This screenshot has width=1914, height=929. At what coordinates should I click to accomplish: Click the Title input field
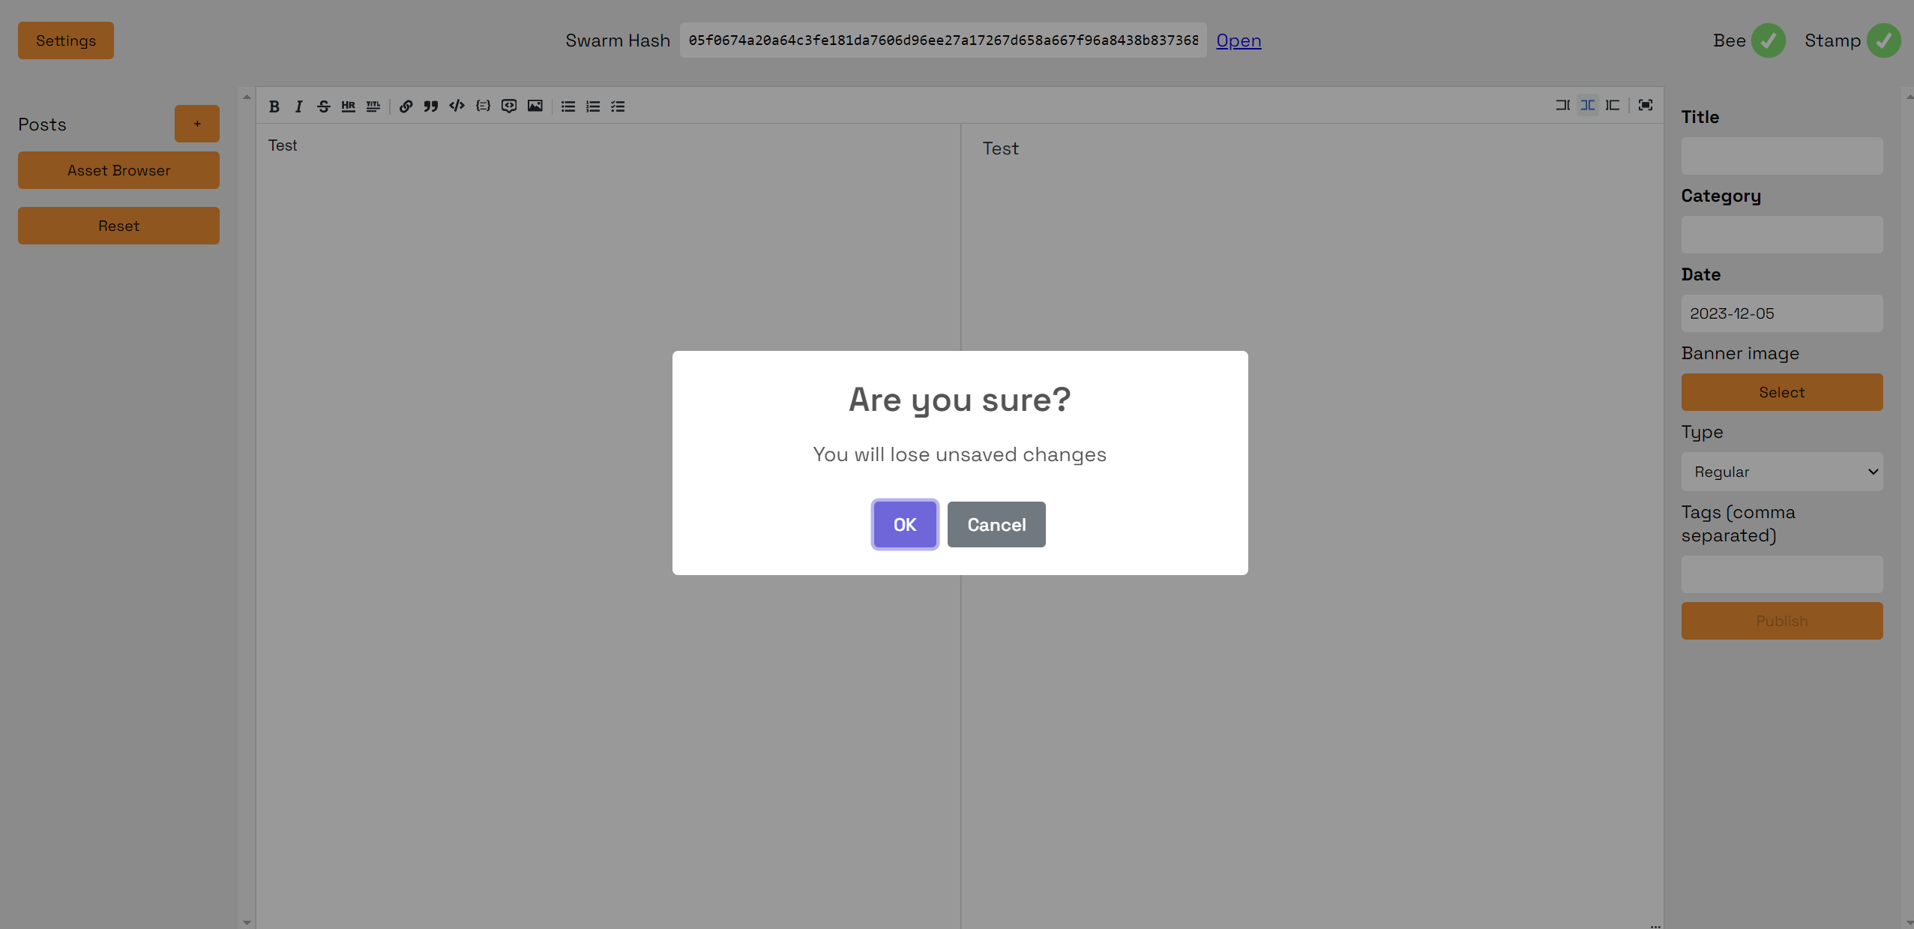tap(1781, 156)
